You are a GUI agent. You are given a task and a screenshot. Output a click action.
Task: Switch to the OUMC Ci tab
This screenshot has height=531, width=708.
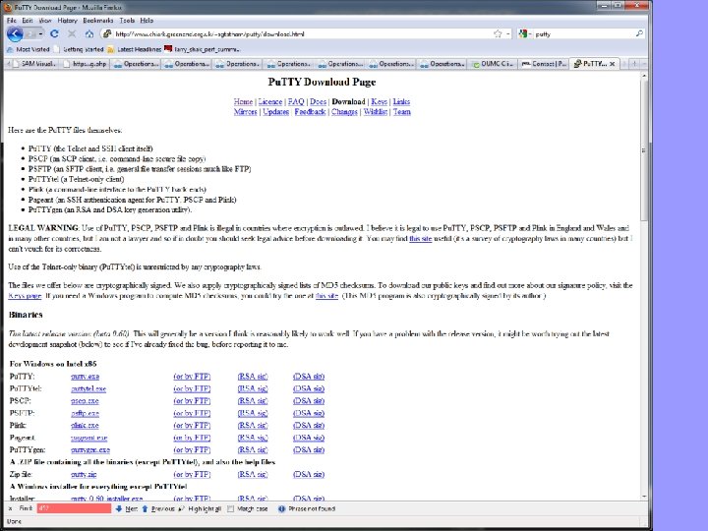tap(493, 64)
